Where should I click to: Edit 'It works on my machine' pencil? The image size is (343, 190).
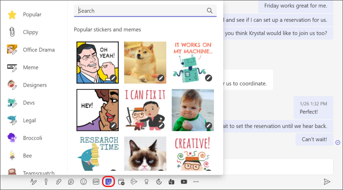[x=209, y=78]
